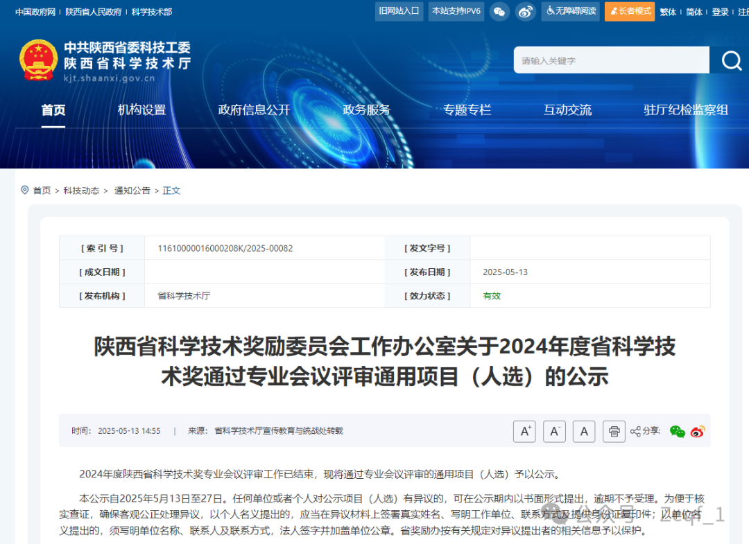
Task: Open 通知公告 in the breadcrumb trail
Action: (x=132, y=190)
